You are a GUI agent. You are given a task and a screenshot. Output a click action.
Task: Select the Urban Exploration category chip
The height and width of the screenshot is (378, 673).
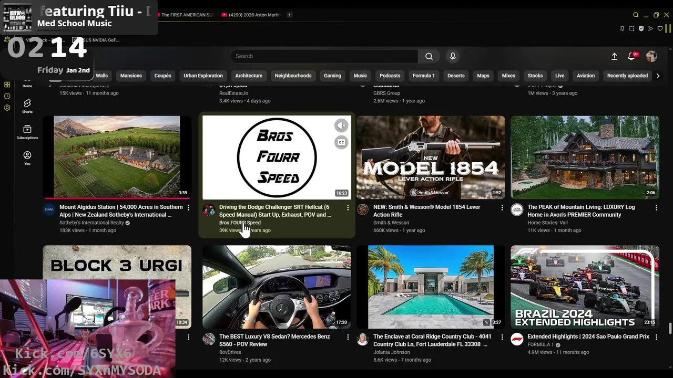pos(203,76)
